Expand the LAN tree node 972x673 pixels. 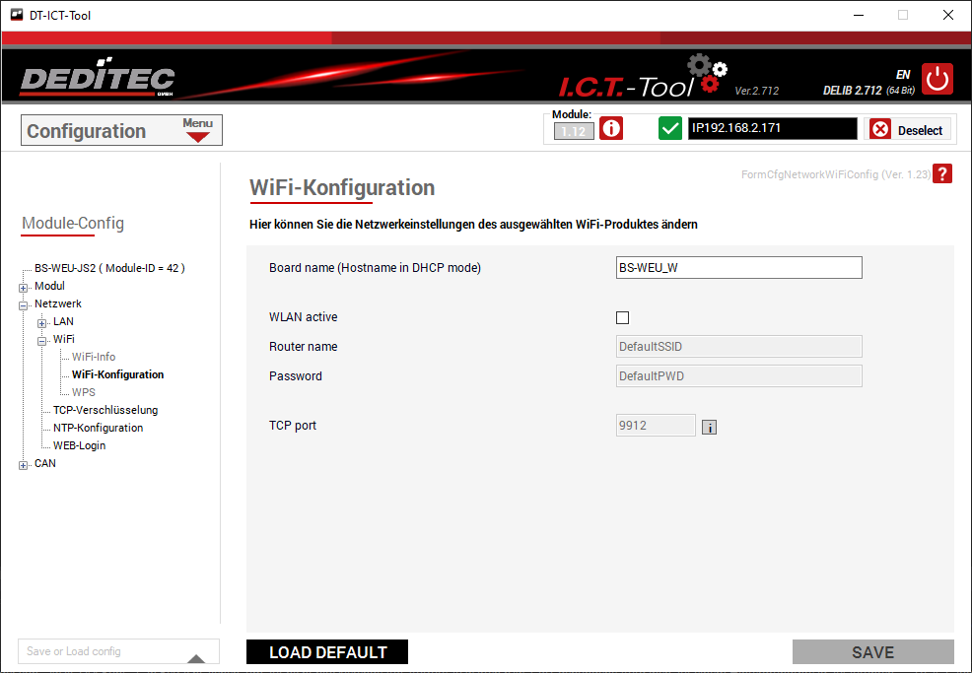tap(42, 322)
